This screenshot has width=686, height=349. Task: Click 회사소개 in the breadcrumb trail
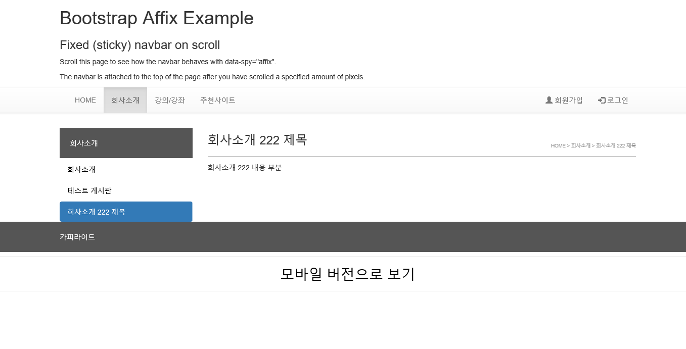tap(581, 145)
